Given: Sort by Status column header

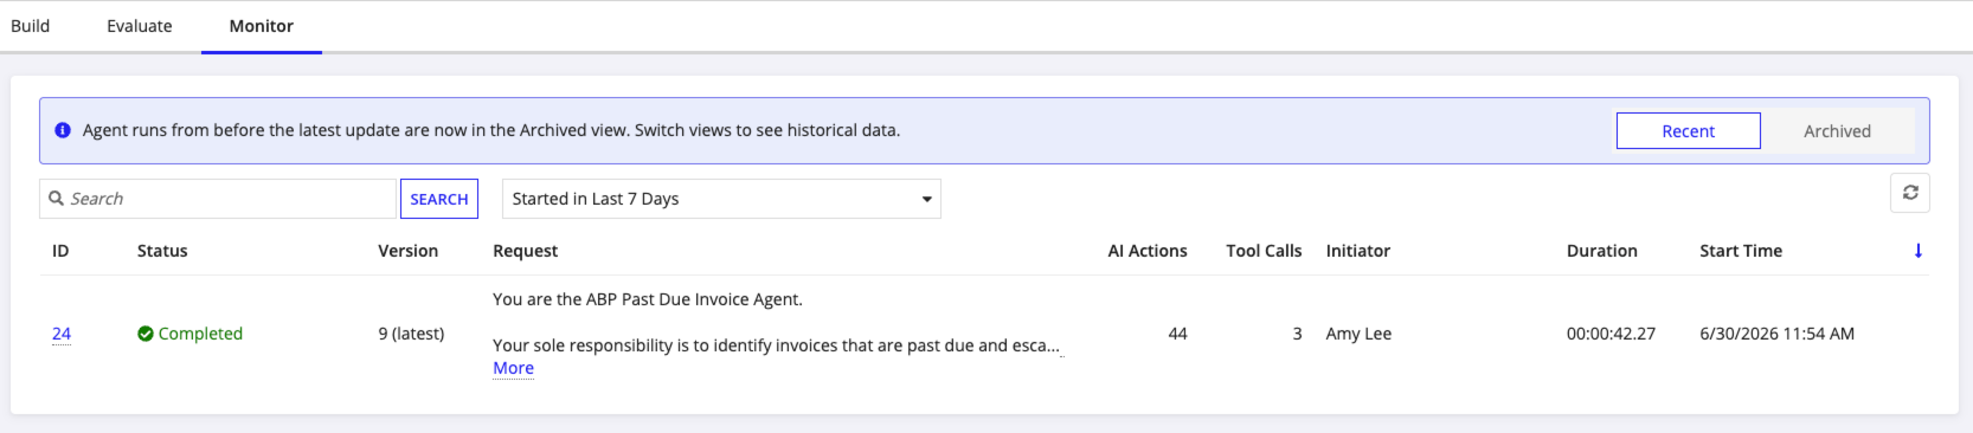Looking at the screenshot, I should click(x=162, y=251).
